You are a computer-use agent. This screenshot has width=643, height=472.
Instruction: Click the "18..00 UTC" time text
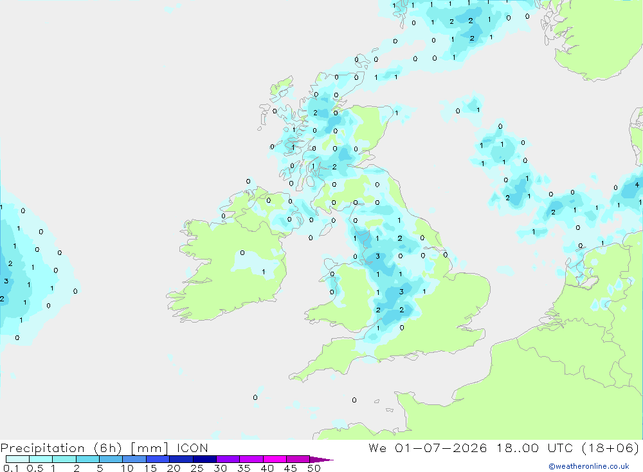tap(534, 448)
